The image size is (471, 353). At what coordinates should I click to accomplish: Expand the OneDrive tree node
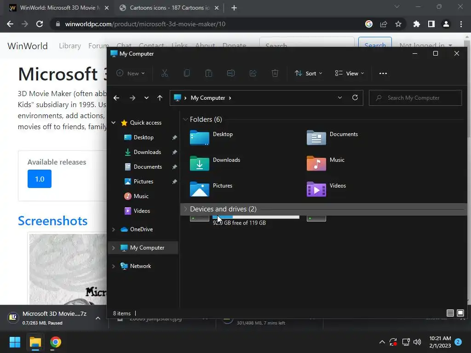[114, 229]
